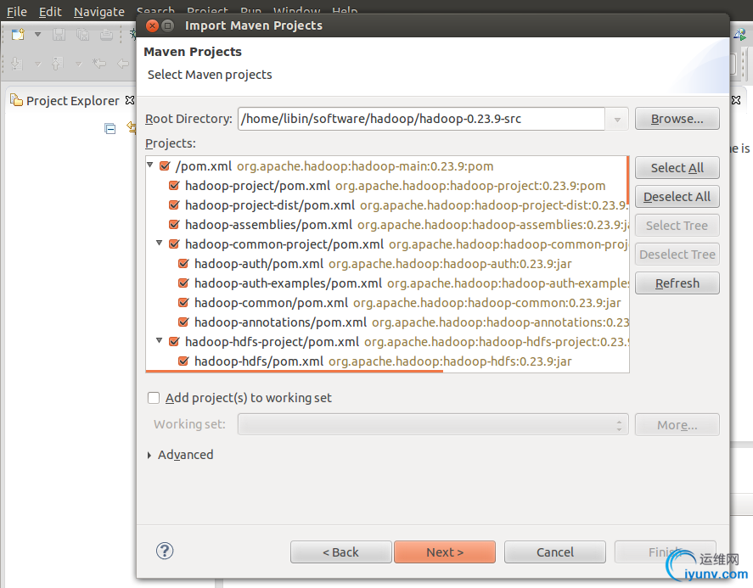
Task: Open the Navigate menu
Action: [99, 12]
